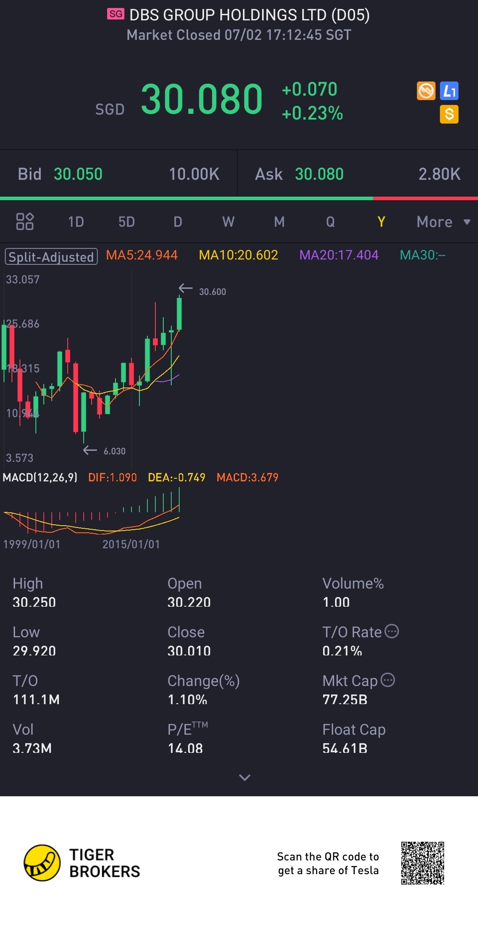This screenshot has width=478, height=930.
Task: Tap the Change(%) value 1.10%
Action: [x=187, y=700]
